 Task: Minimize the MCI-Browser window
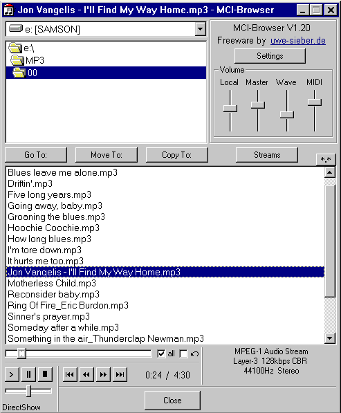(302, 10)
